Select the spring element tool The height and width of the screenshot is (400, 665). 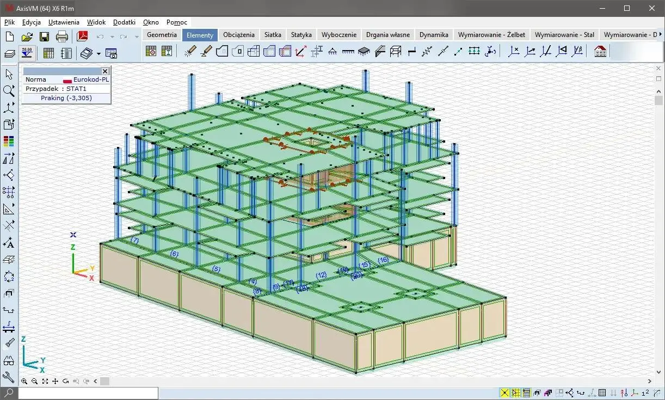(x=427, y=52)
